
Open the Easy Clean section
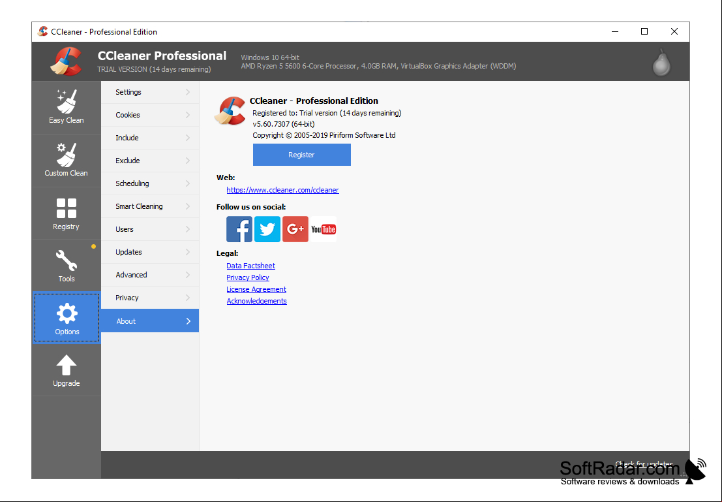pos(67,108)
